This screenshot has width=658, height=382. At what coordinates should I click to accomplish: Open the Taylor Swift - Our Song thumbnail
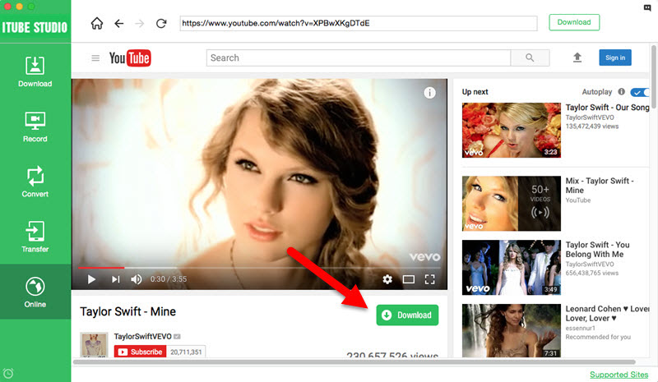511,131
